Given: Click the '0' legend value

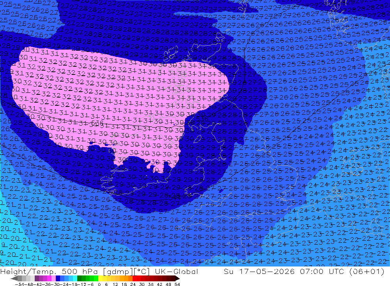Looking at the screenshot, I should pos(99,284).
